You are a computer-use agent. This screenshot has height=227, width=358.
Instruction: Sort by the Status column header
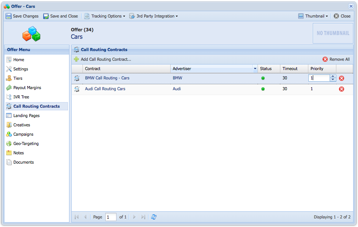pos(269,69)
